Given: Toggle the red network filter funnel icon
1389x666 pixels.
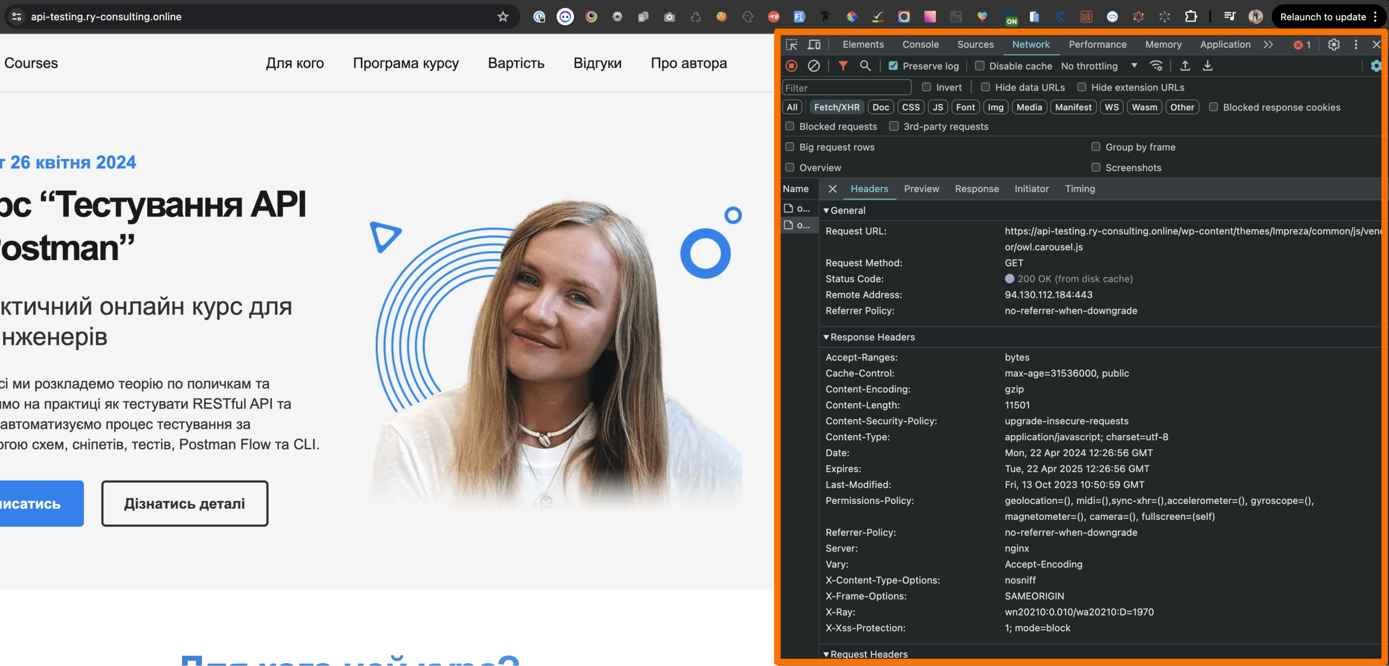Looking at the screenshot, I should click(x=843, y=66).
